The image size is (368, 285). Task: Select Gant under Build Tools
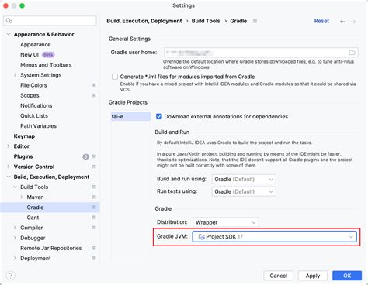click(33, 218)
